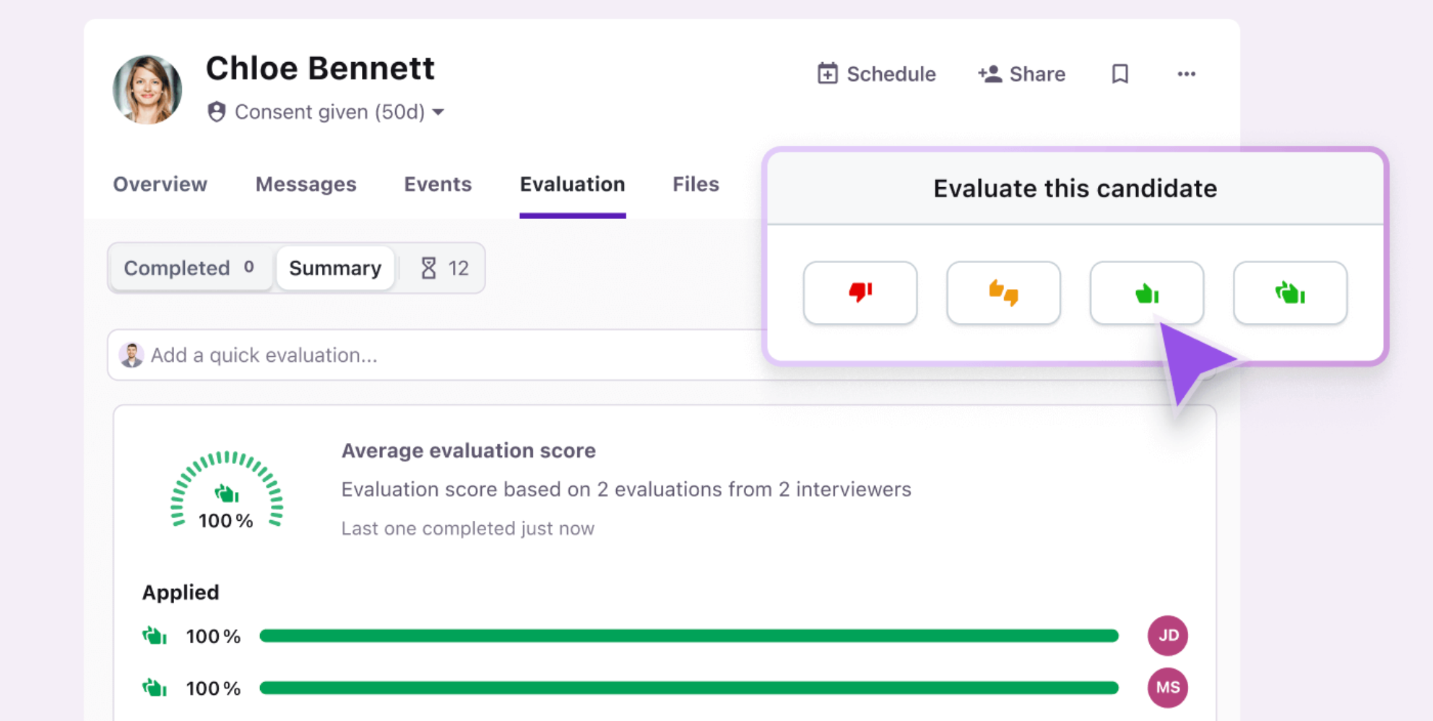Click the Chloe Bennett name heading

(320, 69)
